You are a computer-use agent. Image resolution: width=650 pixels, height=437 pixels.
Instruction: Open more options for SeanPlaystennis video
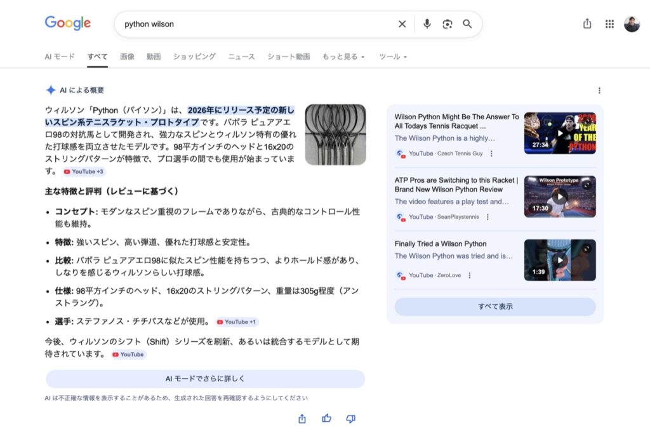(487, 217)
